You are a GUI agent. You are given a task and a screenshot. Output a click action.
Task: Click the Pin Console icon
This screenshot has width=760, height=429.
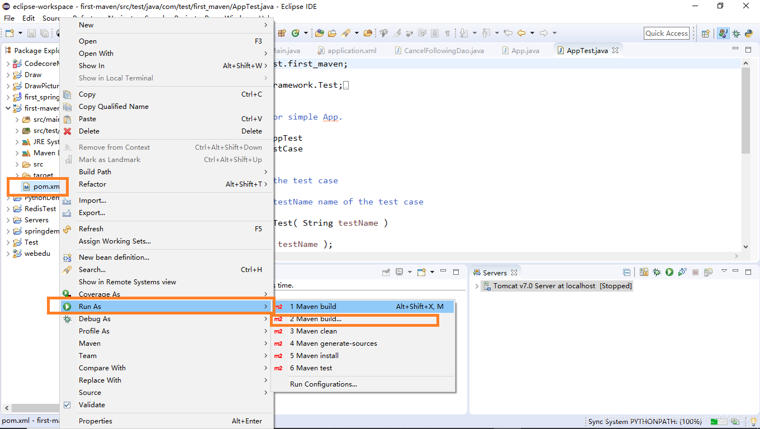(x=386, y=272)
